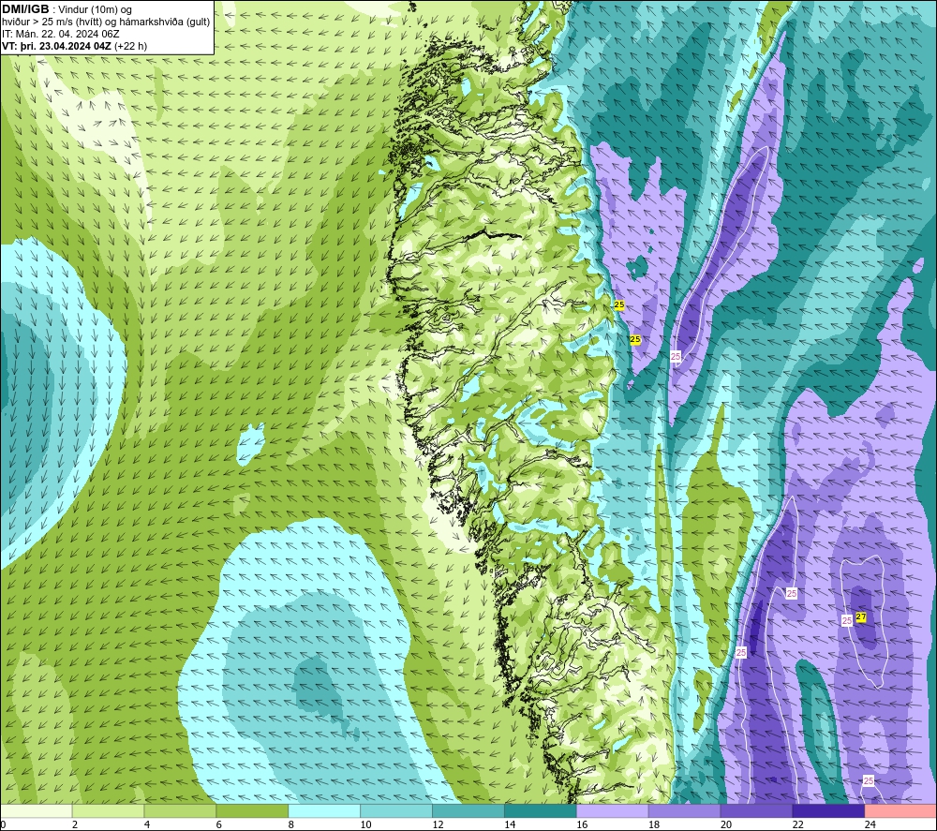Select the light green 2–4 m/s legend swatch
Image resolution: width=937 pixels, height=831 pixels.
coord(108,810)
